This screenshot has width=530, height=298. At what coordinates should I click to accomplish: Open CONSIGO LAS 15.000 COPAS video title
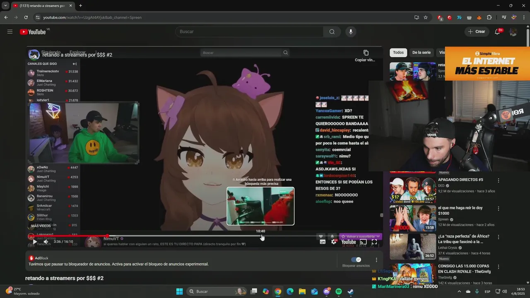[464, 269]
